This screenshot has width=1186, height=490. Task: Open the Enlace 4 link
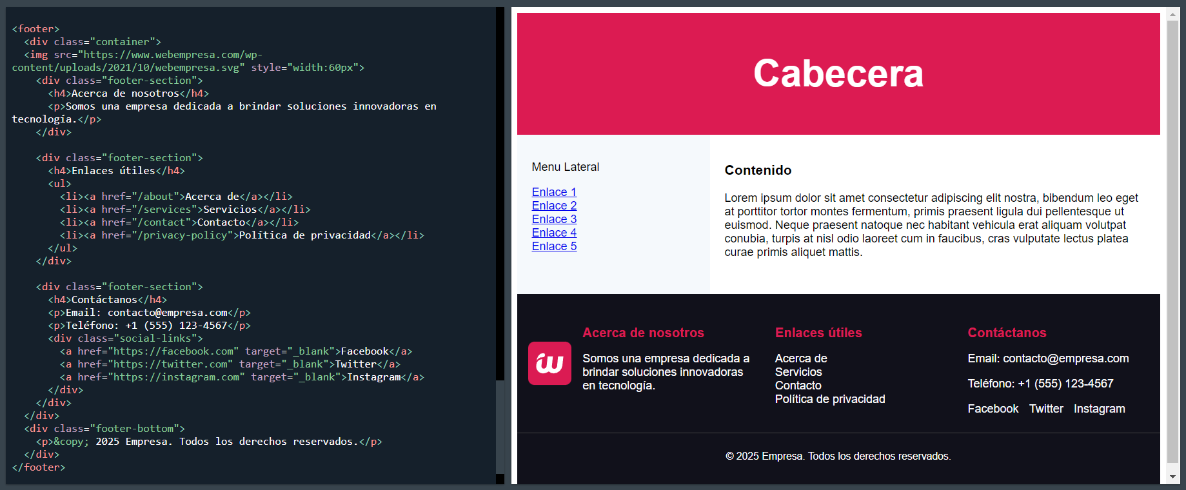pos(554,233)
